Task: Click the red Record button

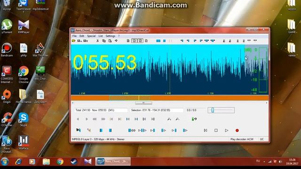Action: click(237, 131)
